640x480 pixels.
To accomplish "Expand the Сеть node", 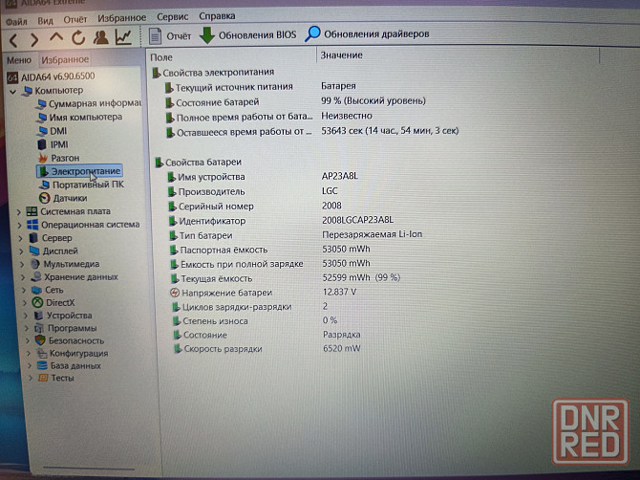I will (x=24, y=290).
